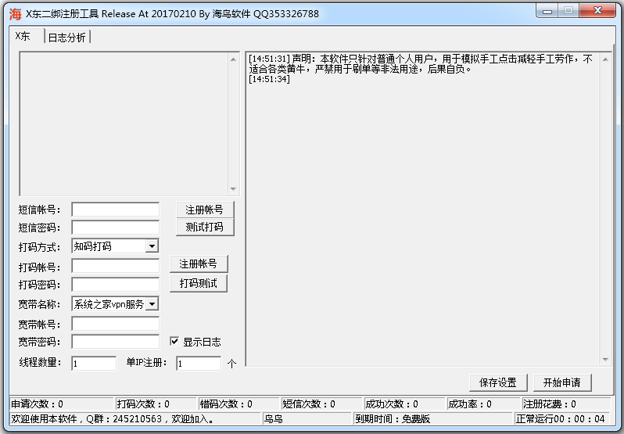Screen dimensions: 624x434
Task: Click 注册帐号 button beside 打码帐号
Action: click(x=199, y=264)
